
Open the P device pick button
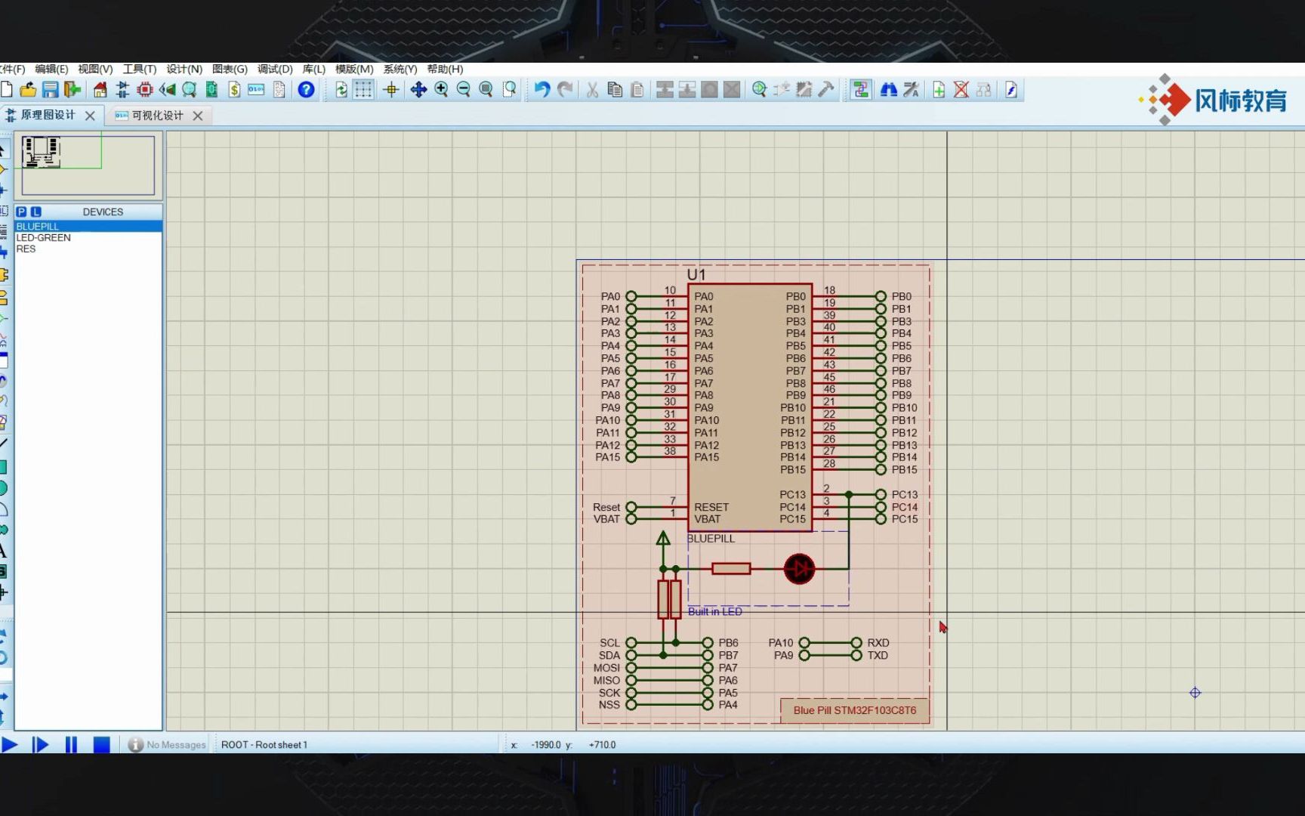coord(21,212)
